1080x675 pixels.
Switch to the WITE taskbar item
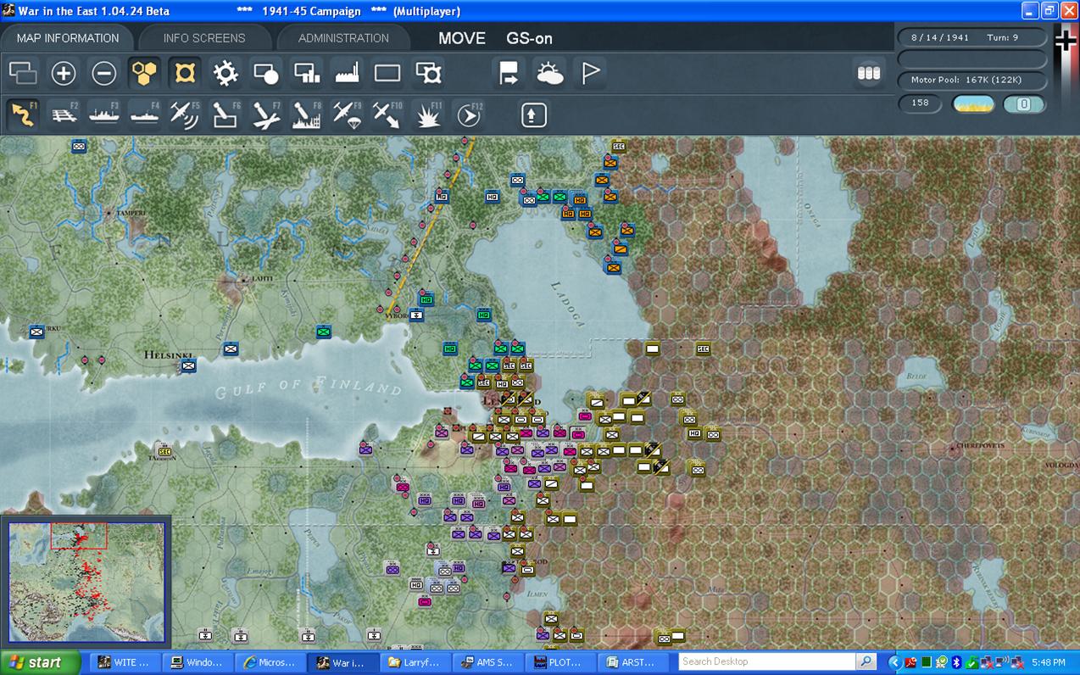point(126,662)
